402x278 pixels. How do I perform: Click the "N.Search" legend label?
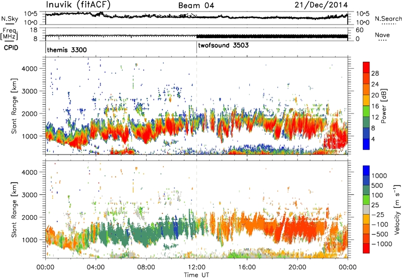(388, 19)
